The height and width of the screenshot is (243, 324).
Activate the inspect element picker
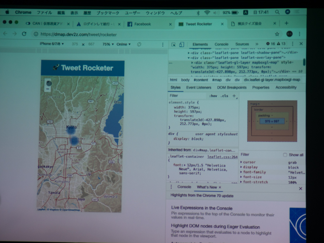(174, 44)
